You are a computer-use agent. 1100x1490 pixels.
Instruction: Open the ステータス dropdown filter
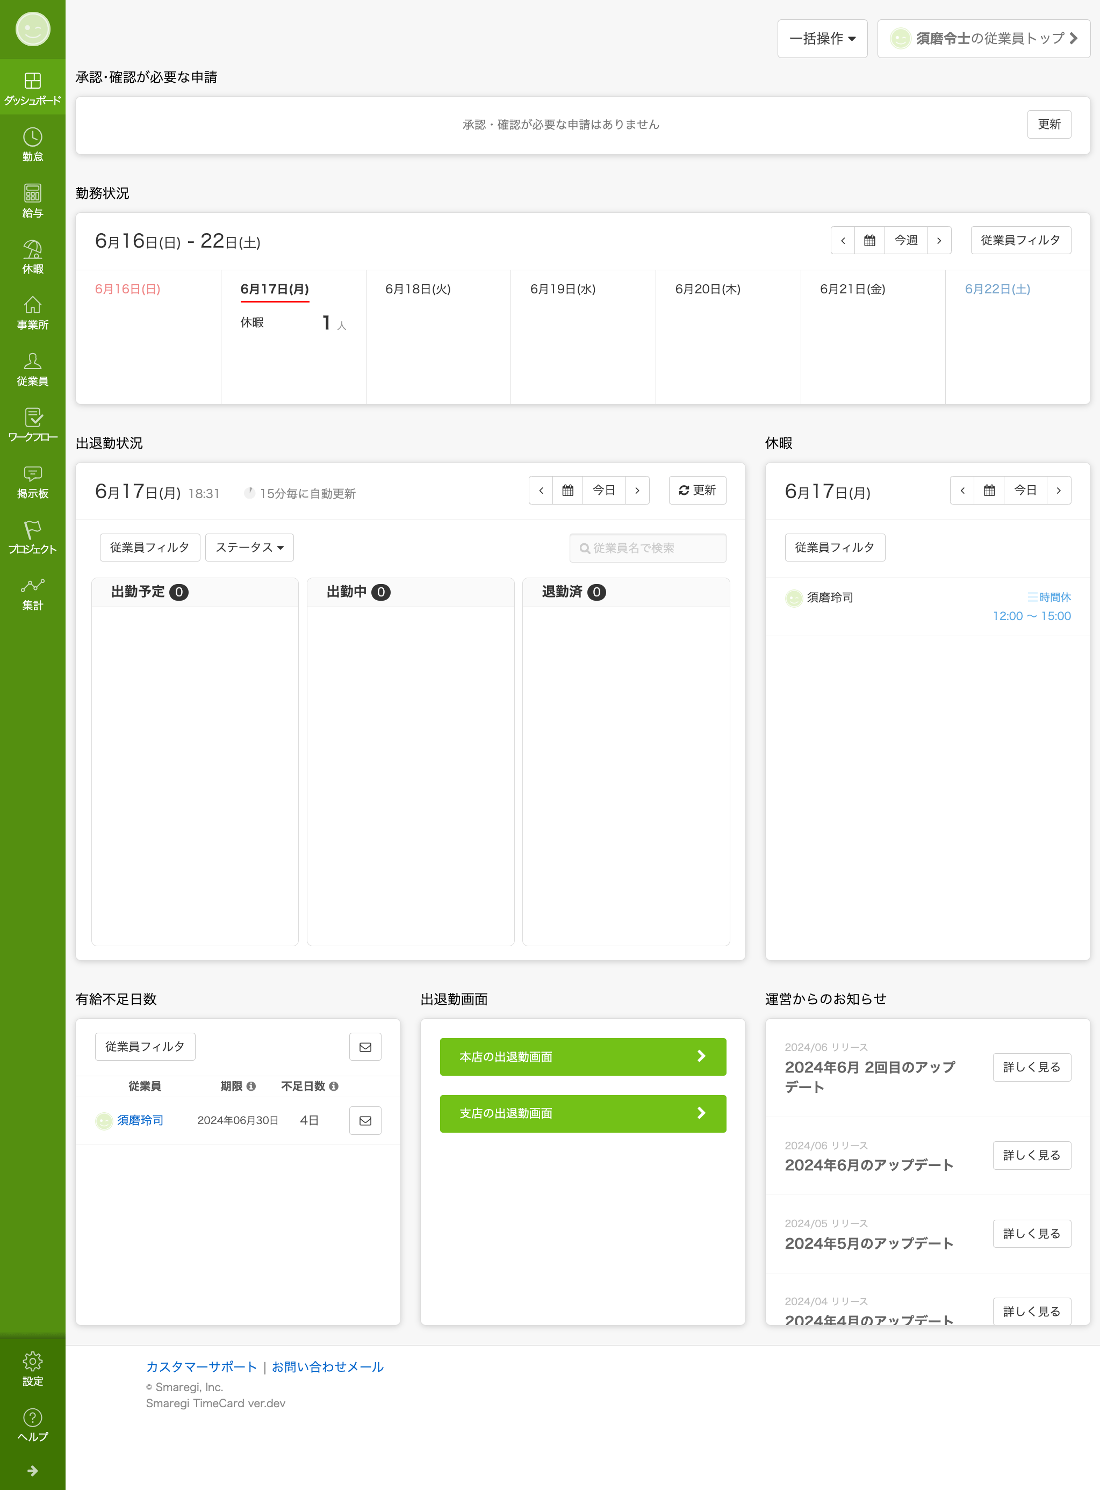pyautogui.click(x=249, y=548)
